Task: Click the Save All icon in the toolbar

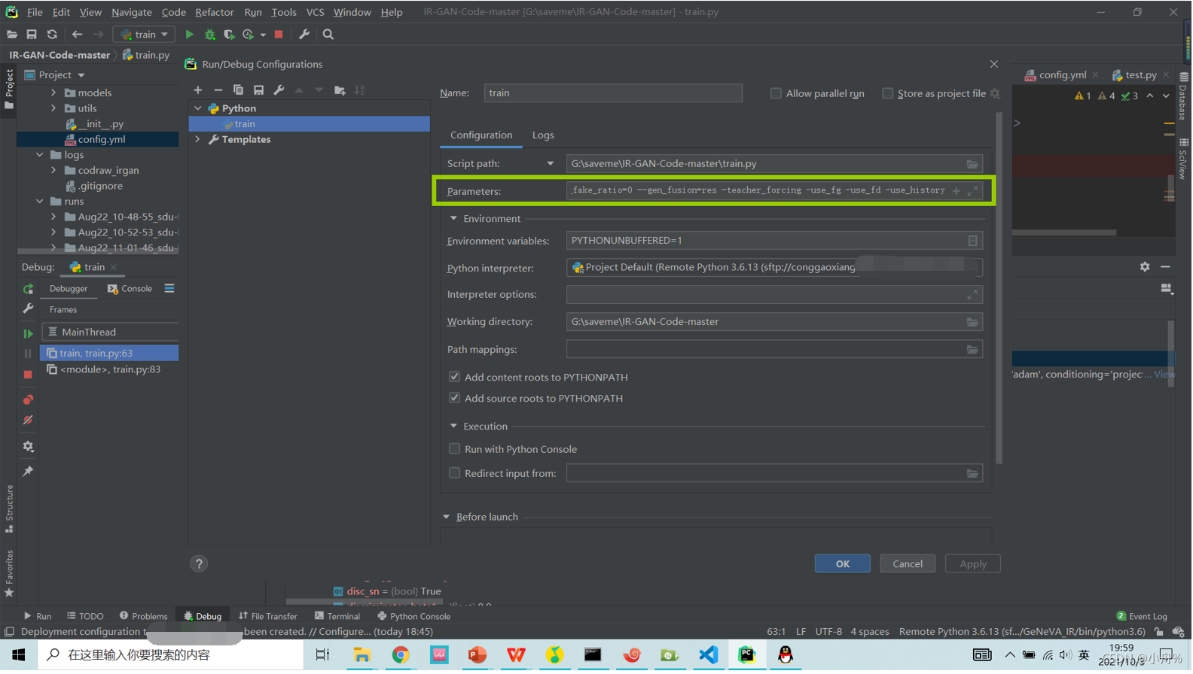Action: (32, 35)
